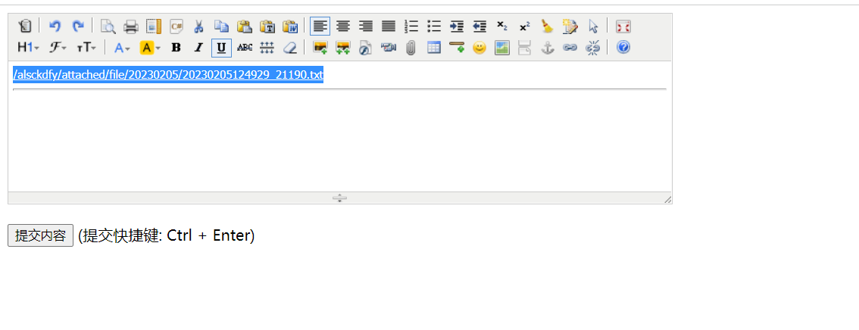Insert code using the C# icon
This screenshot has height=330, width=859.
[176, 26]
